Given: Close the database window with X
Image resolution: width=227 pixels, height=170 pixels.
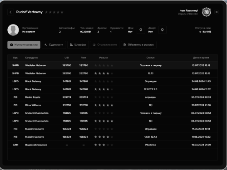Looking at the screenshot, I should [217, 12].
